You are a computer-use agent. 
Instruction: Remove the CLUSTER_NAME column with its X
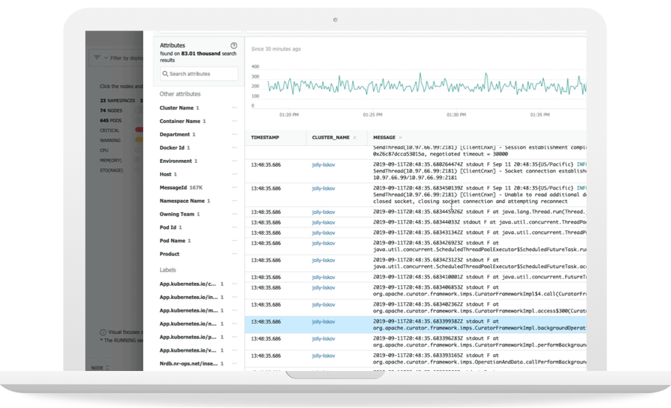point(354,138)
